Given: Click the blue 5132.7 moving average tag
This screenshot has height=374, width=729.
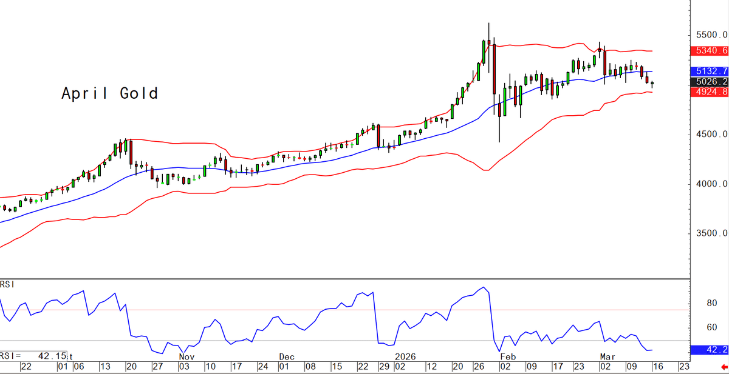Looking at the screenshot, I should [709, 71].
